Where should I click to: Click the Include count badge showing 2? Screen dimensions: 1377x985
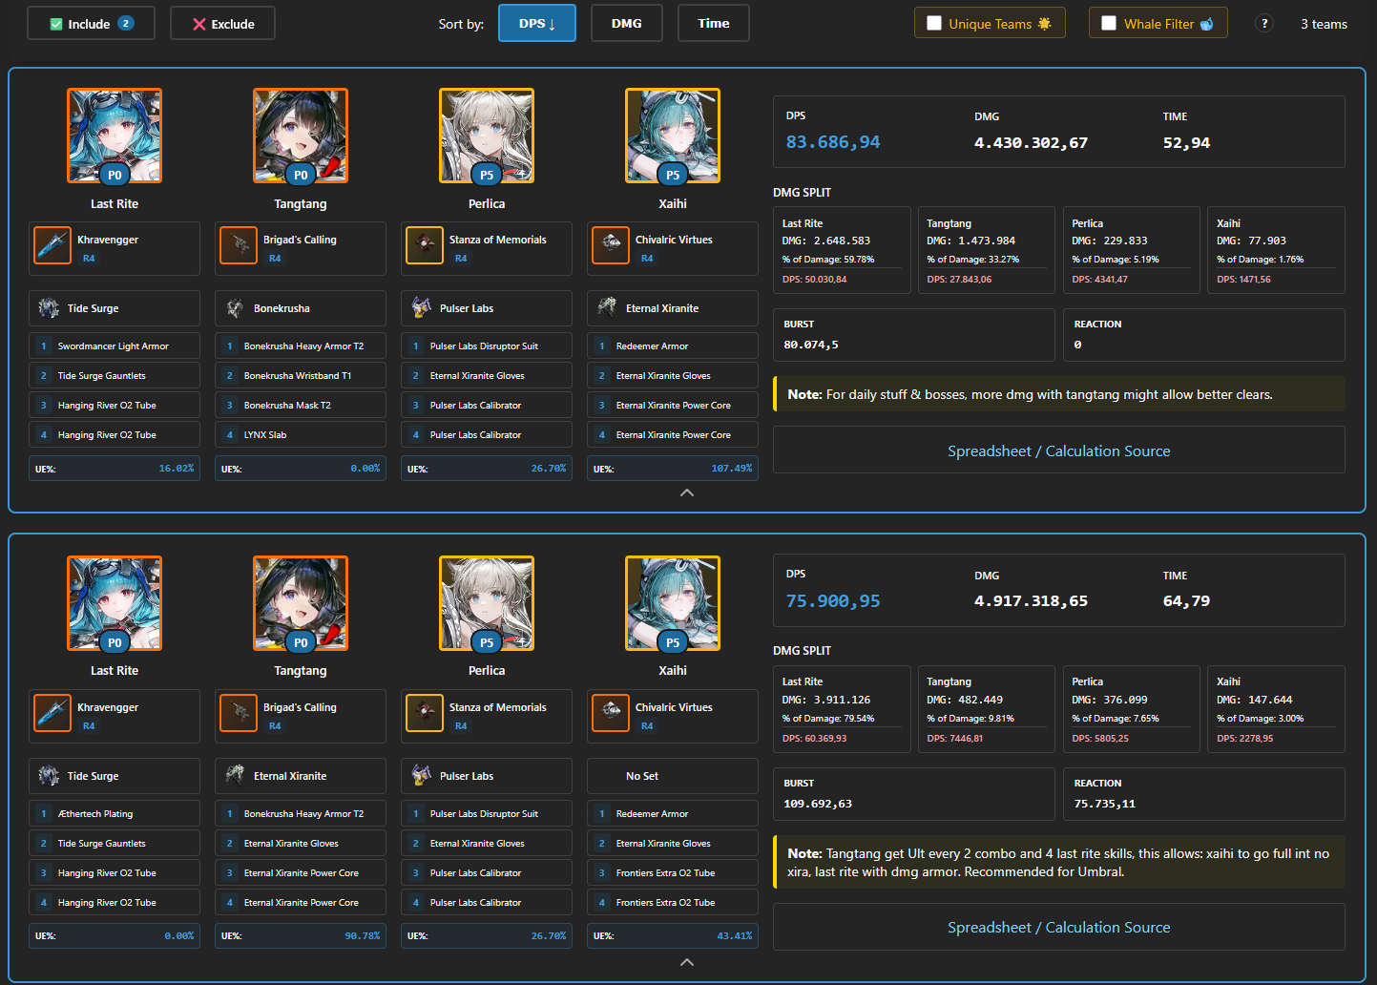click(x=126, y=23)
